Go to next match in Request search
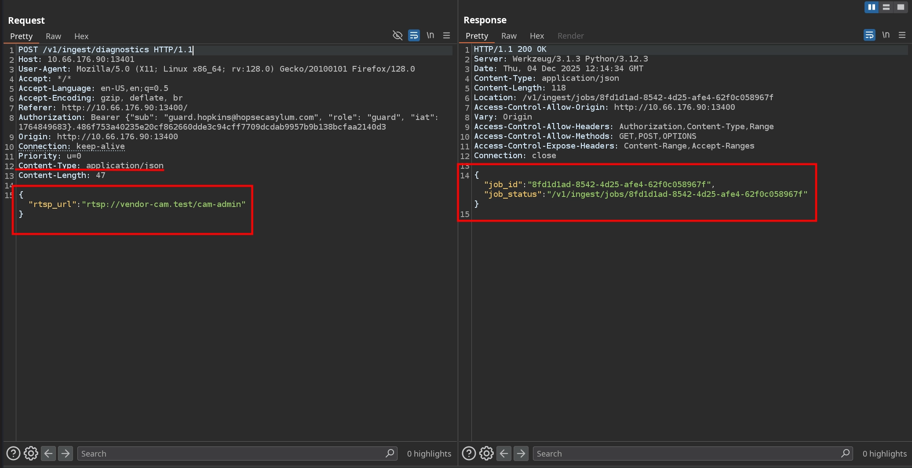 point(66,453)
